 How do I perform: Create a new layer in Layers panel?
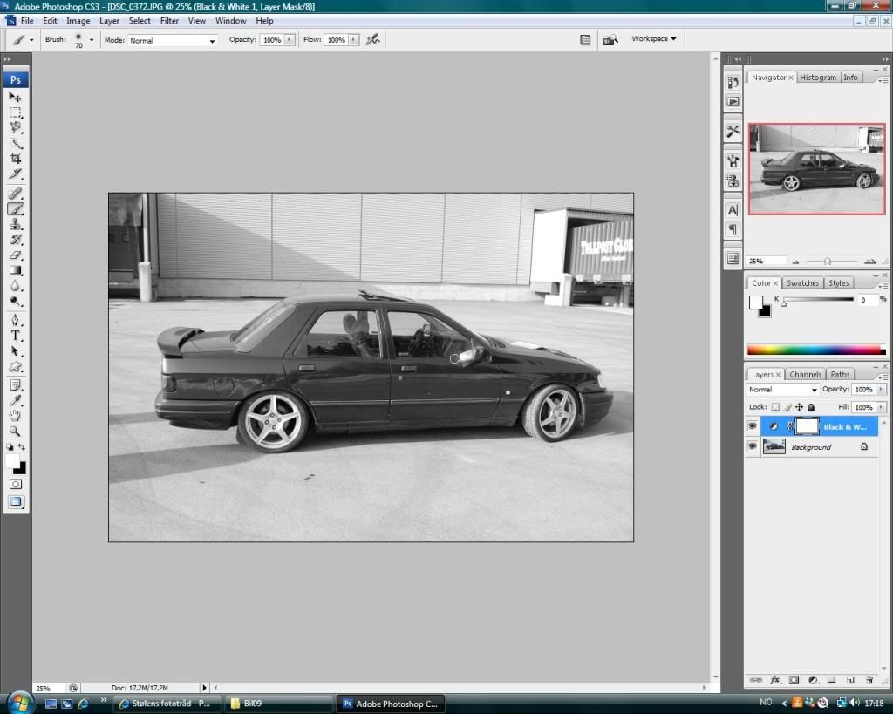click(849, 679)
